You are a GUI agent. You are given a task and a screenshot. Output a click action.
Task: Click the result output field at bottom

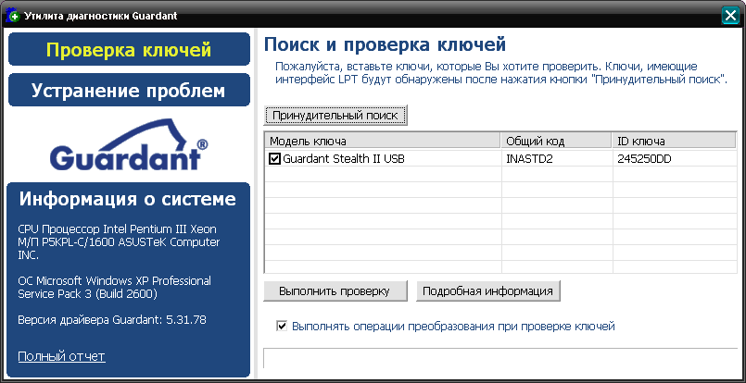click(x=500, y=358)
